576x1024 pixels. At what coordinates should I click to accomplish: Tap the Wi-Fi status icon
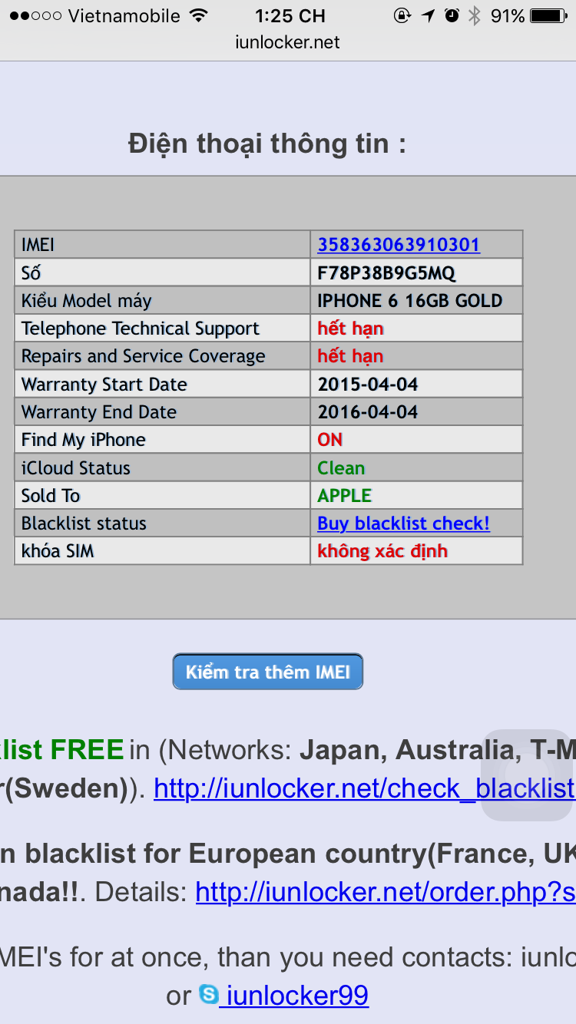[x=198, y=15]
